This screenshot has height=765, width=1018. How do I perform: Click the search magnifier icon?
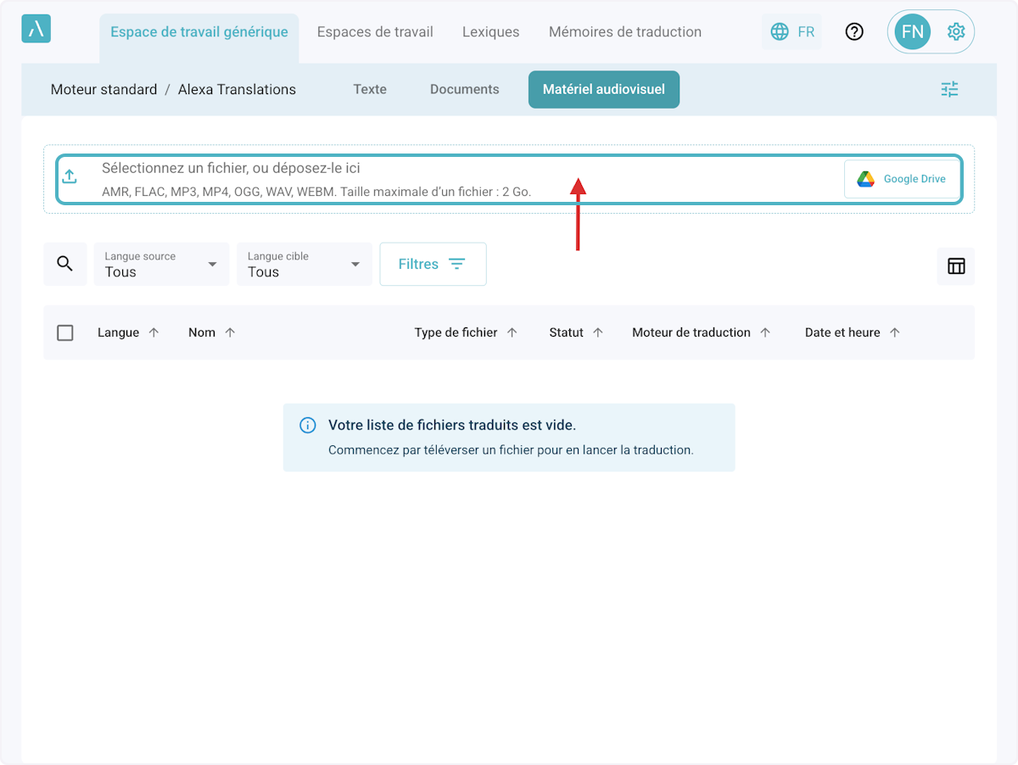(65, 264)
